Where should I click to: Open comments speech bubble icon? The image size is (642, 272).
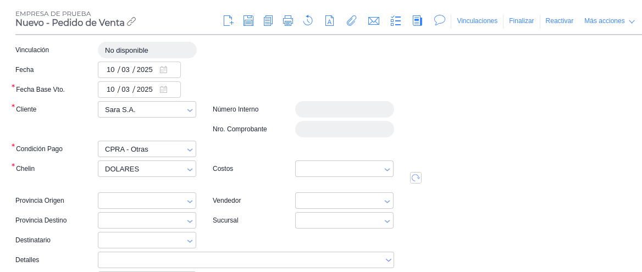click(439, 20)
